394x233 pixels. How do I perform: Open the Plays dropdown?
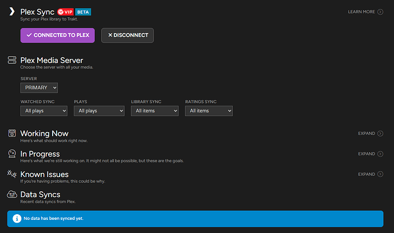pos(100,111)
